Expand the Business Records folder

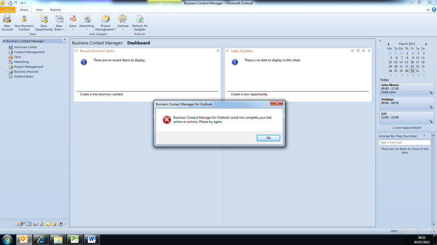point(7,71)
